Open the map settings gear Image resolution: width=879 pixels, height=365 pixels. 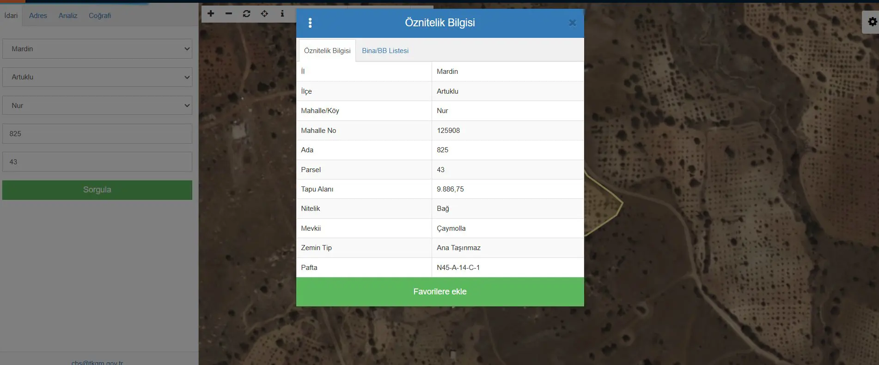(872, 22)
